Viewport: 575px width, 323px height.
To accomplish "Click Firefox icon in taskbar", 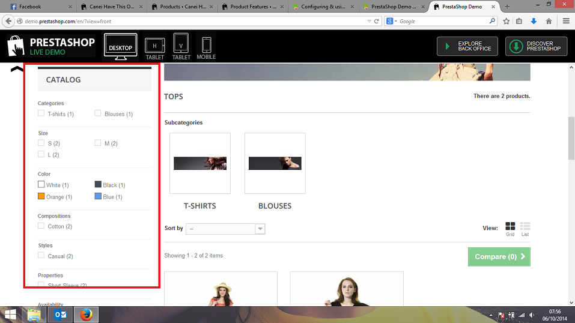I will coord(86,315).
